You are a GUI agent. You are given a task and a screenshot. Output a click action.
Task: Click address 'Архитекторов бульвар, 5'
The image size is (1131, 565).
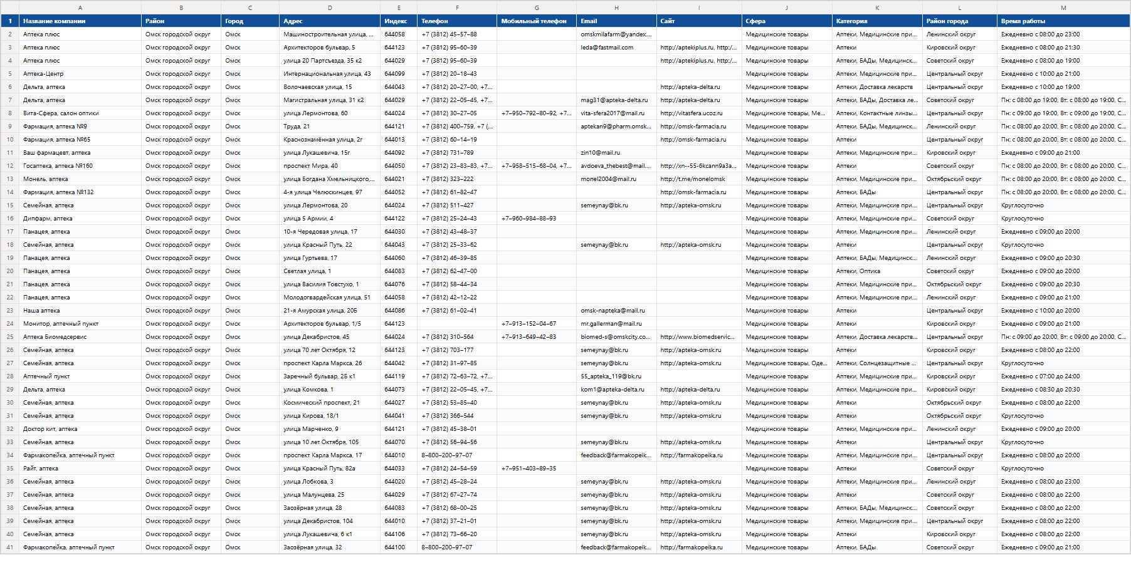pyautogui.click(x=330, y=48)
